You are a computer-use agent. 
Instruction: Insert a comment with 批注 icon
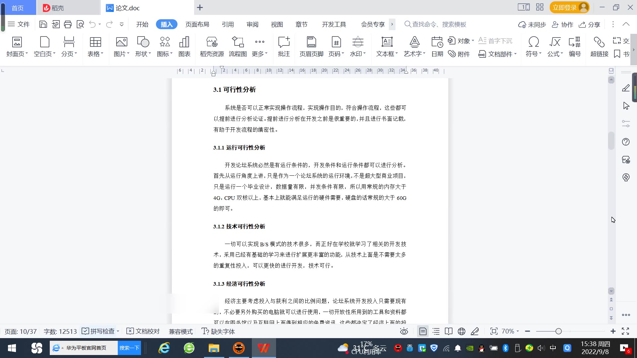tap(284, 46)
